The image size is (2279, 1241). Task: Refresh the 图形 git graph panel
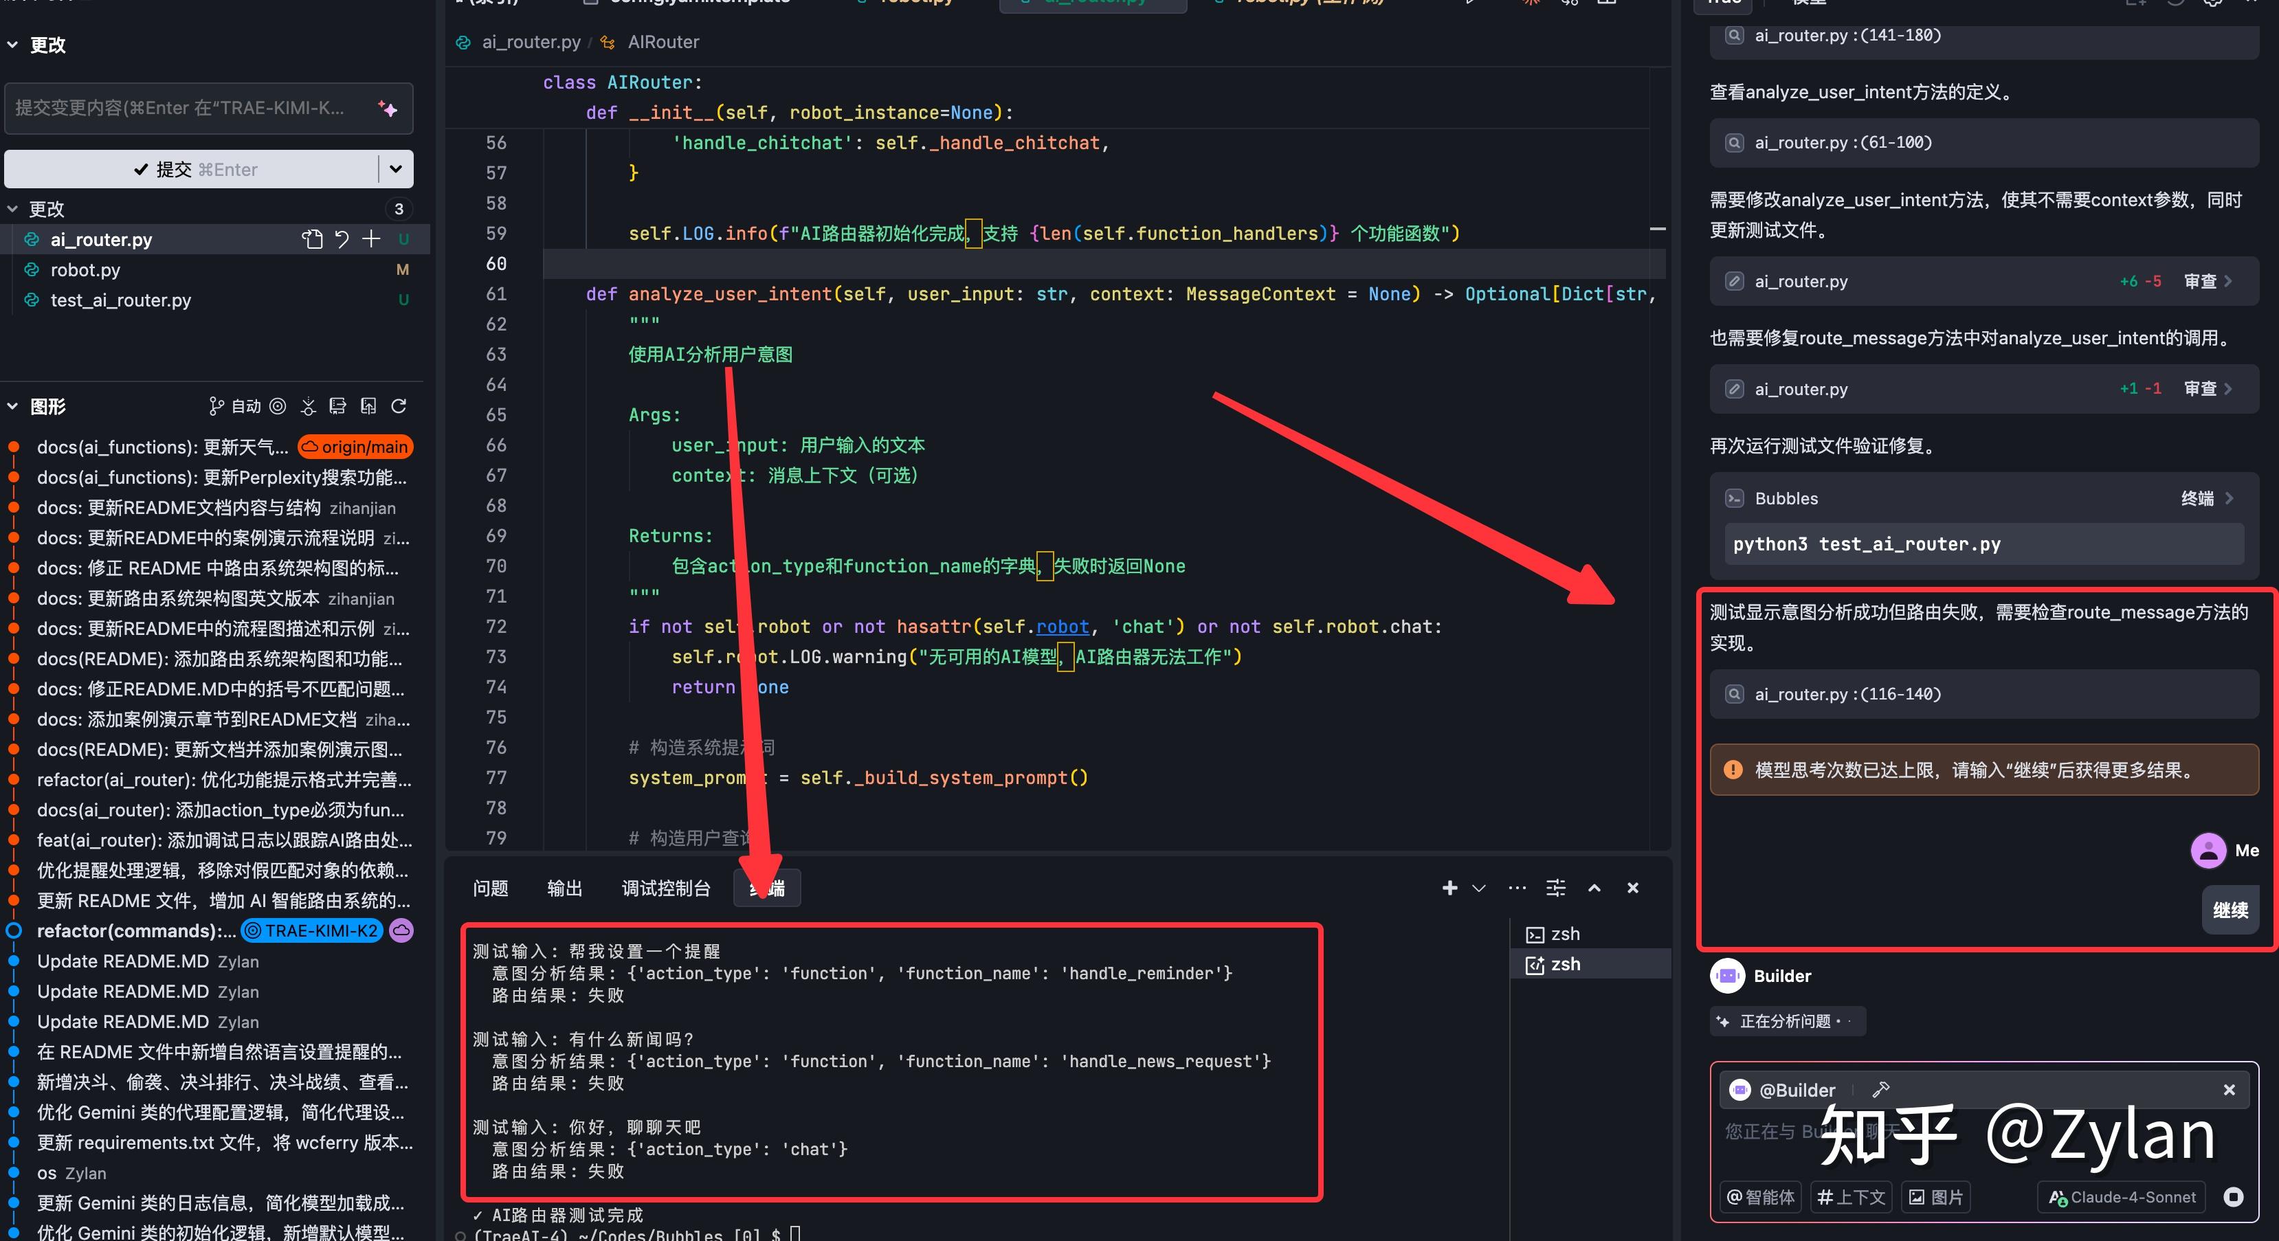click(399, 406)
